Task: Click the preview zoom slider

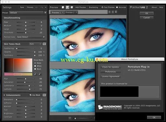Action: [x=83, y=118]
